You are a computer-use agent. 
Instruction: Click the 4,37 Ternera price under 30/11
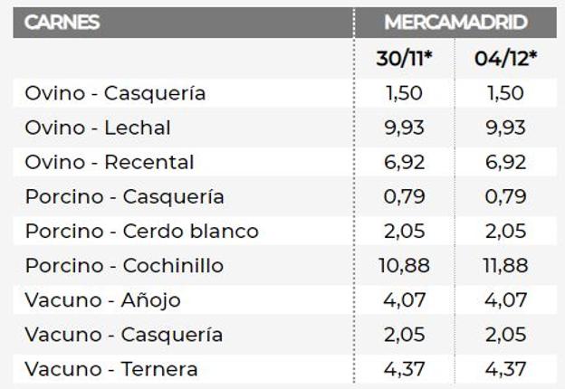(404, 370)
